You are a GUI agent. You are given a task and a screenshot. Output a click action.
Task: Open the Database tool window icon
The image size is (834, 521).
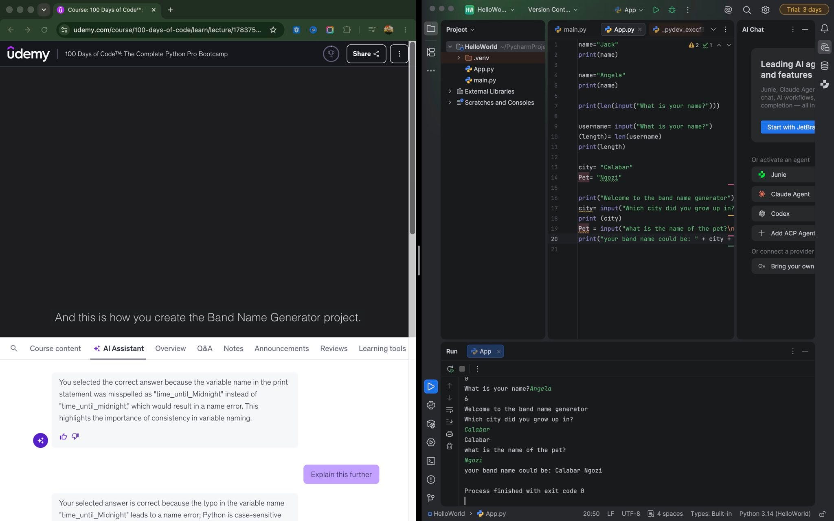click(825, 66)
